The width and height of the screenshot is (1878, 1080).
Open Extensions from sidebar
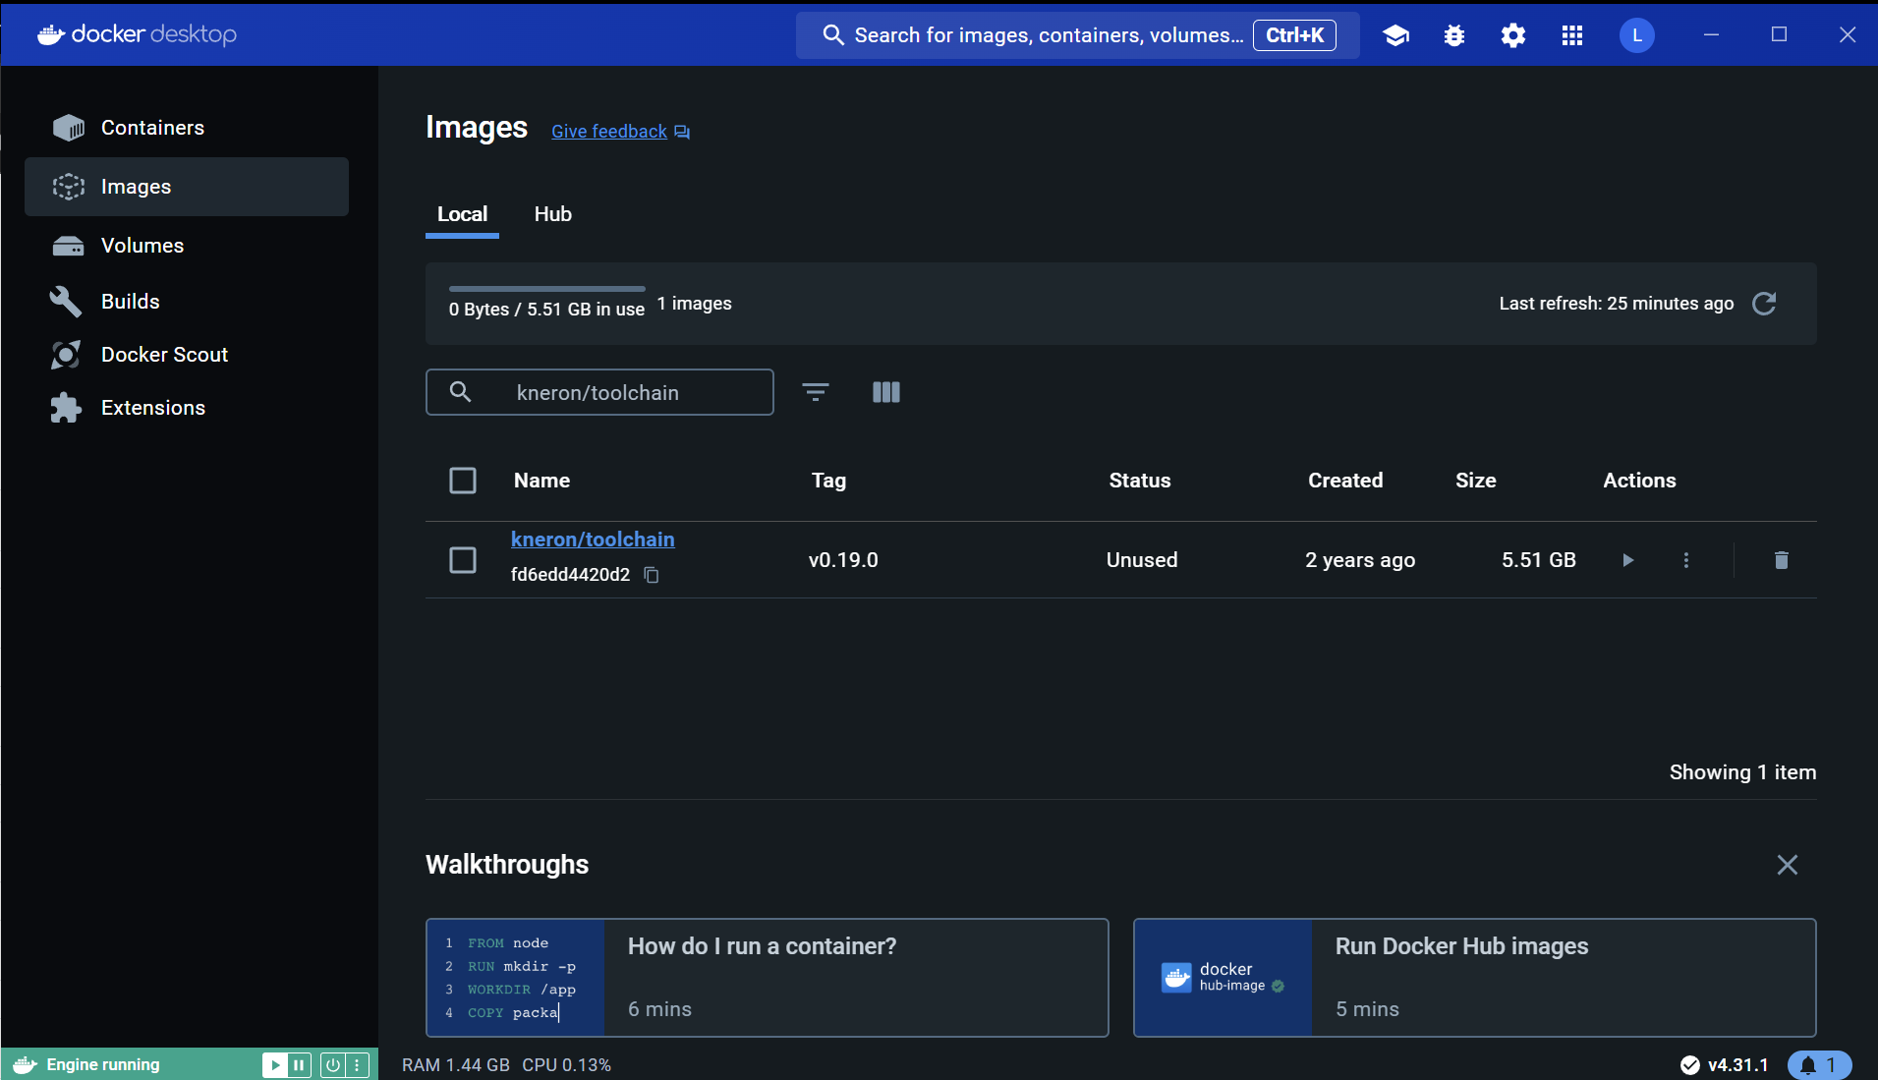click(187, 408)
